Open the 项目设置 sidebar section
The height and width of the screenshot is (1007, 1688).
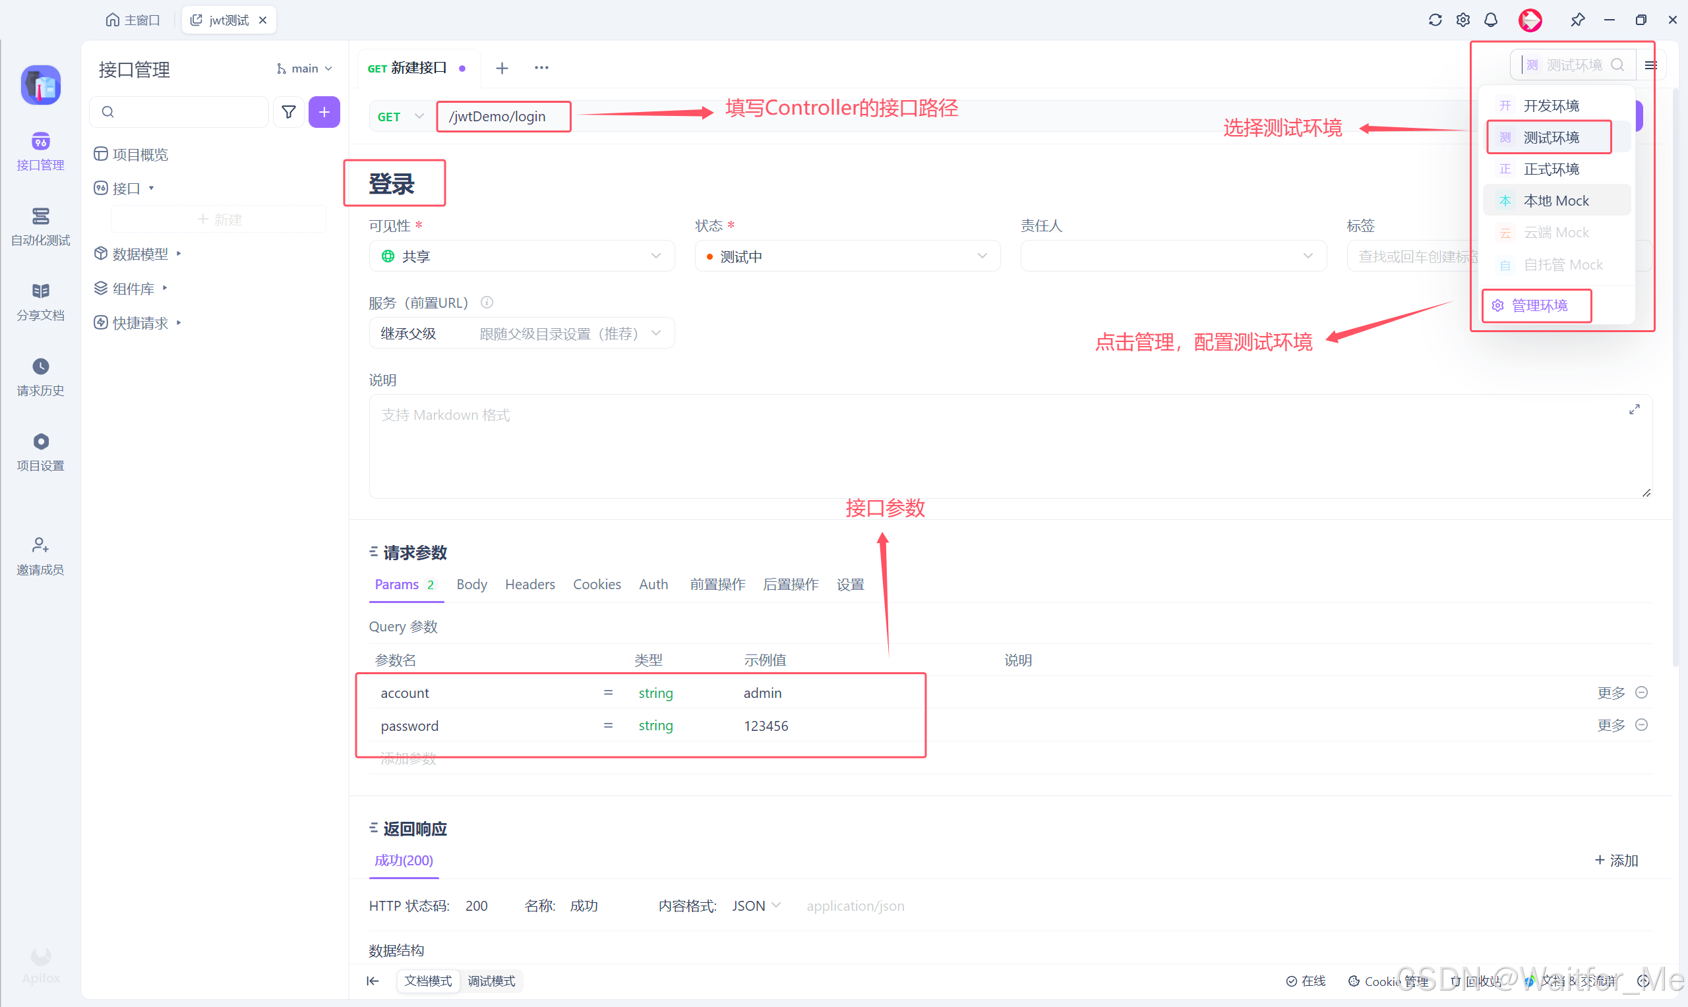(40, 453)
